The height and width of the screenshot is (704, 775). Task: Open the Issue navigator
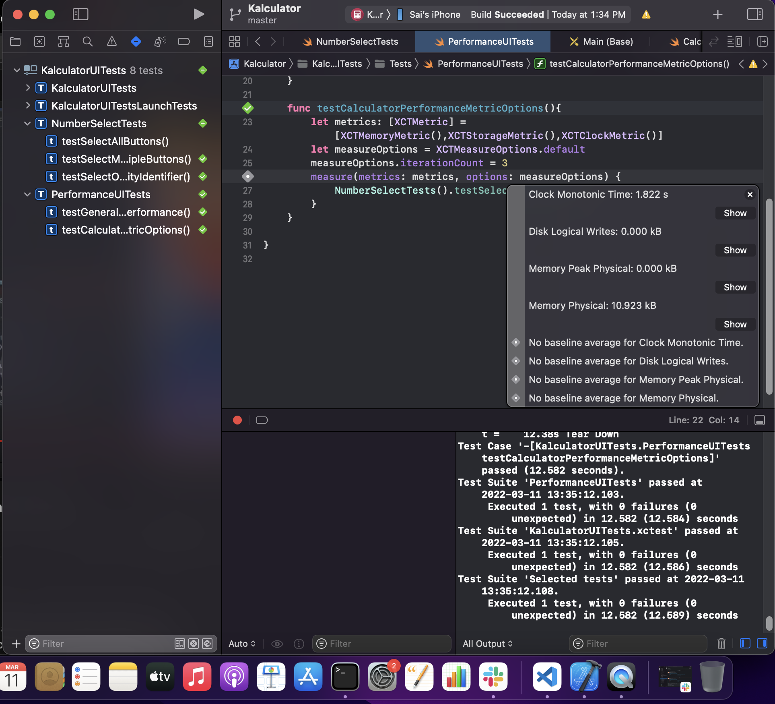tap(111, 41)
